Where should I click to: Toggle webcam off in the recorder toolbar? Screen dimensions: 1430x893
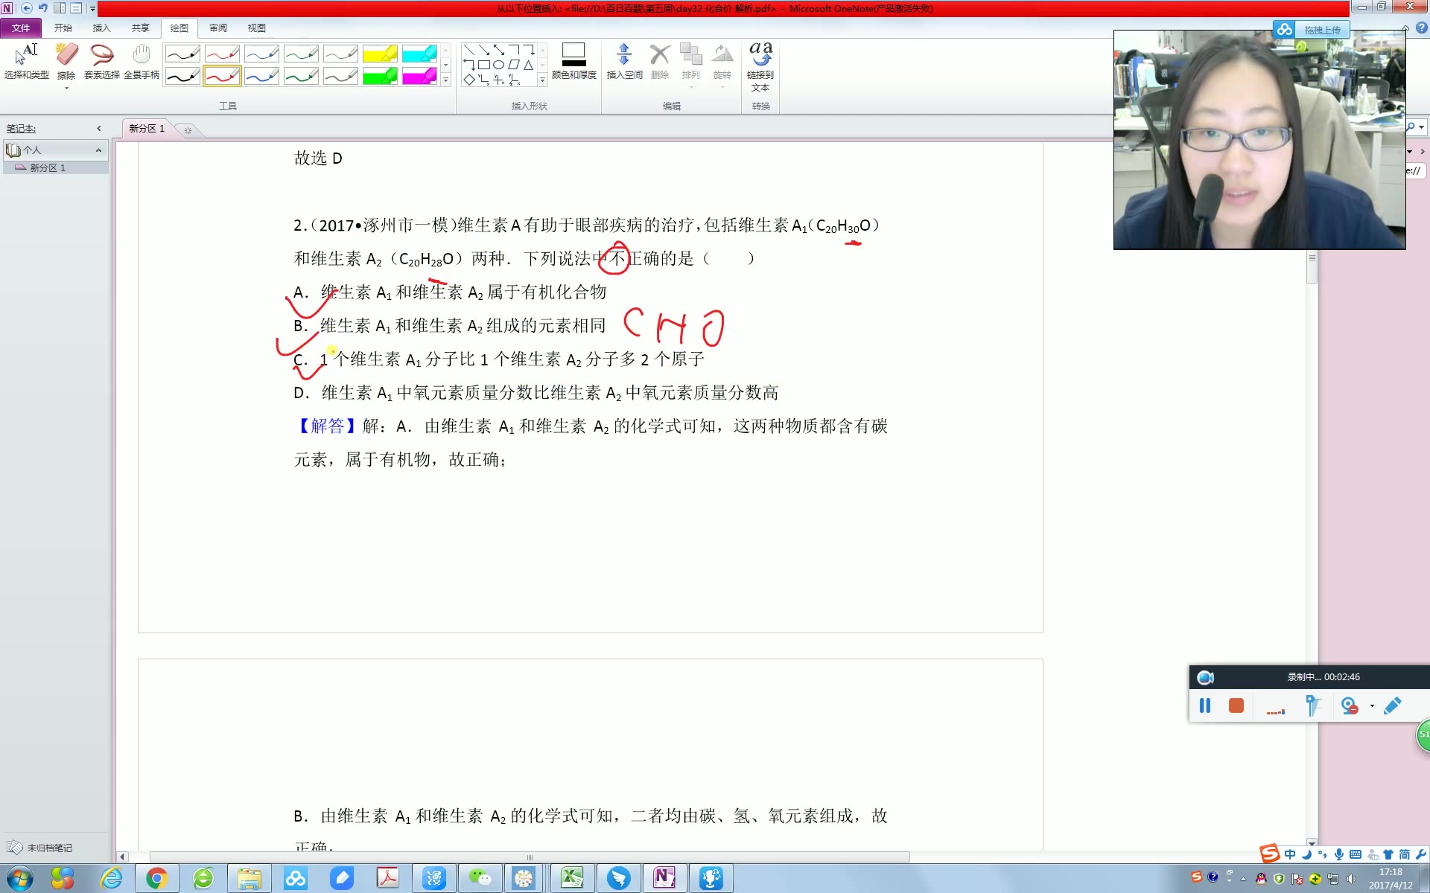pyautogui.click(x=1350, y=705)
